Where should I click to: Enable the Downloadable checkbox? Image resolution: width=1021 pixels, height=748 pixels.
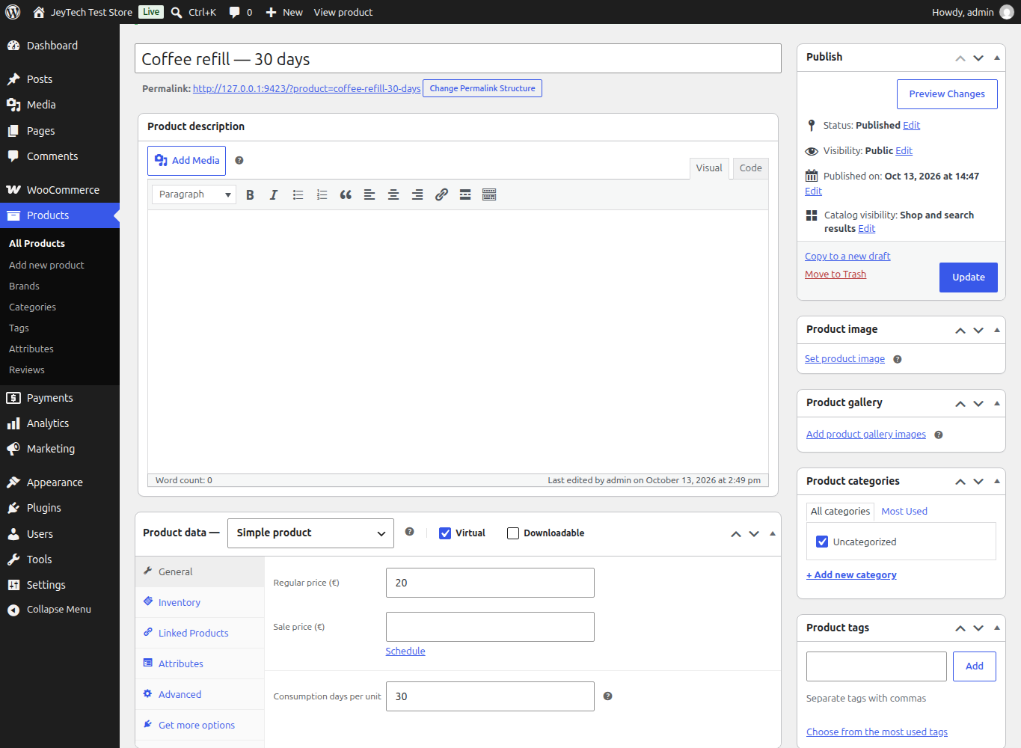[513, 533]
